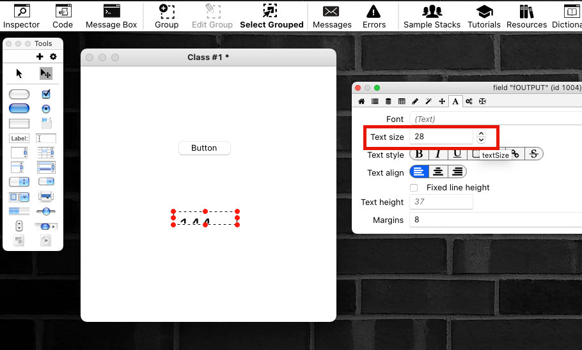The height and width of the screenshot is (350, 582).
Task: Click the Text size input field
Action: 441,137
